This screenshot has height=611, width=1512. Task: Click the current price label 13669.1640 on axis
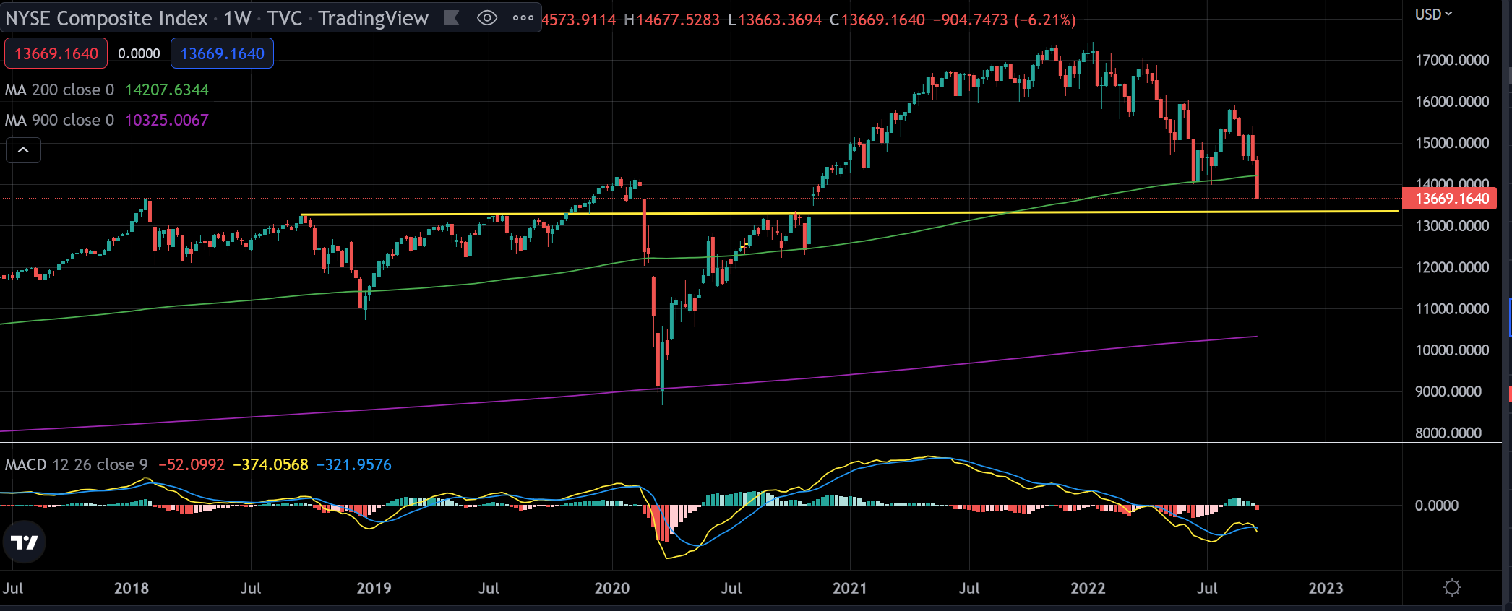coord(1449,199)
